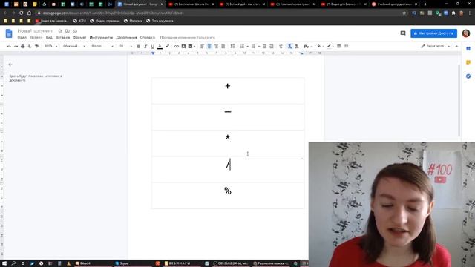
Task: Close the document outline with back arrow
Action: click(10, 65)
